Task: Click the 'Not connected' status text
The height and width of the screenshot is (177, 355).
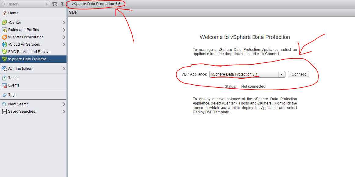Action: 253,86
